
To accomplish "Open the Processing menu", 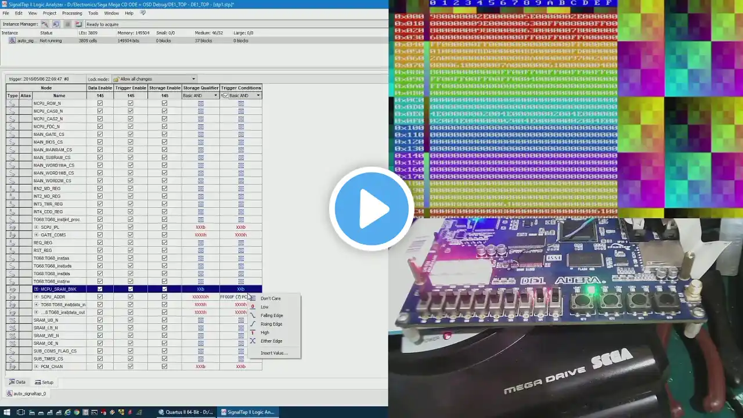I will [72, 13].
